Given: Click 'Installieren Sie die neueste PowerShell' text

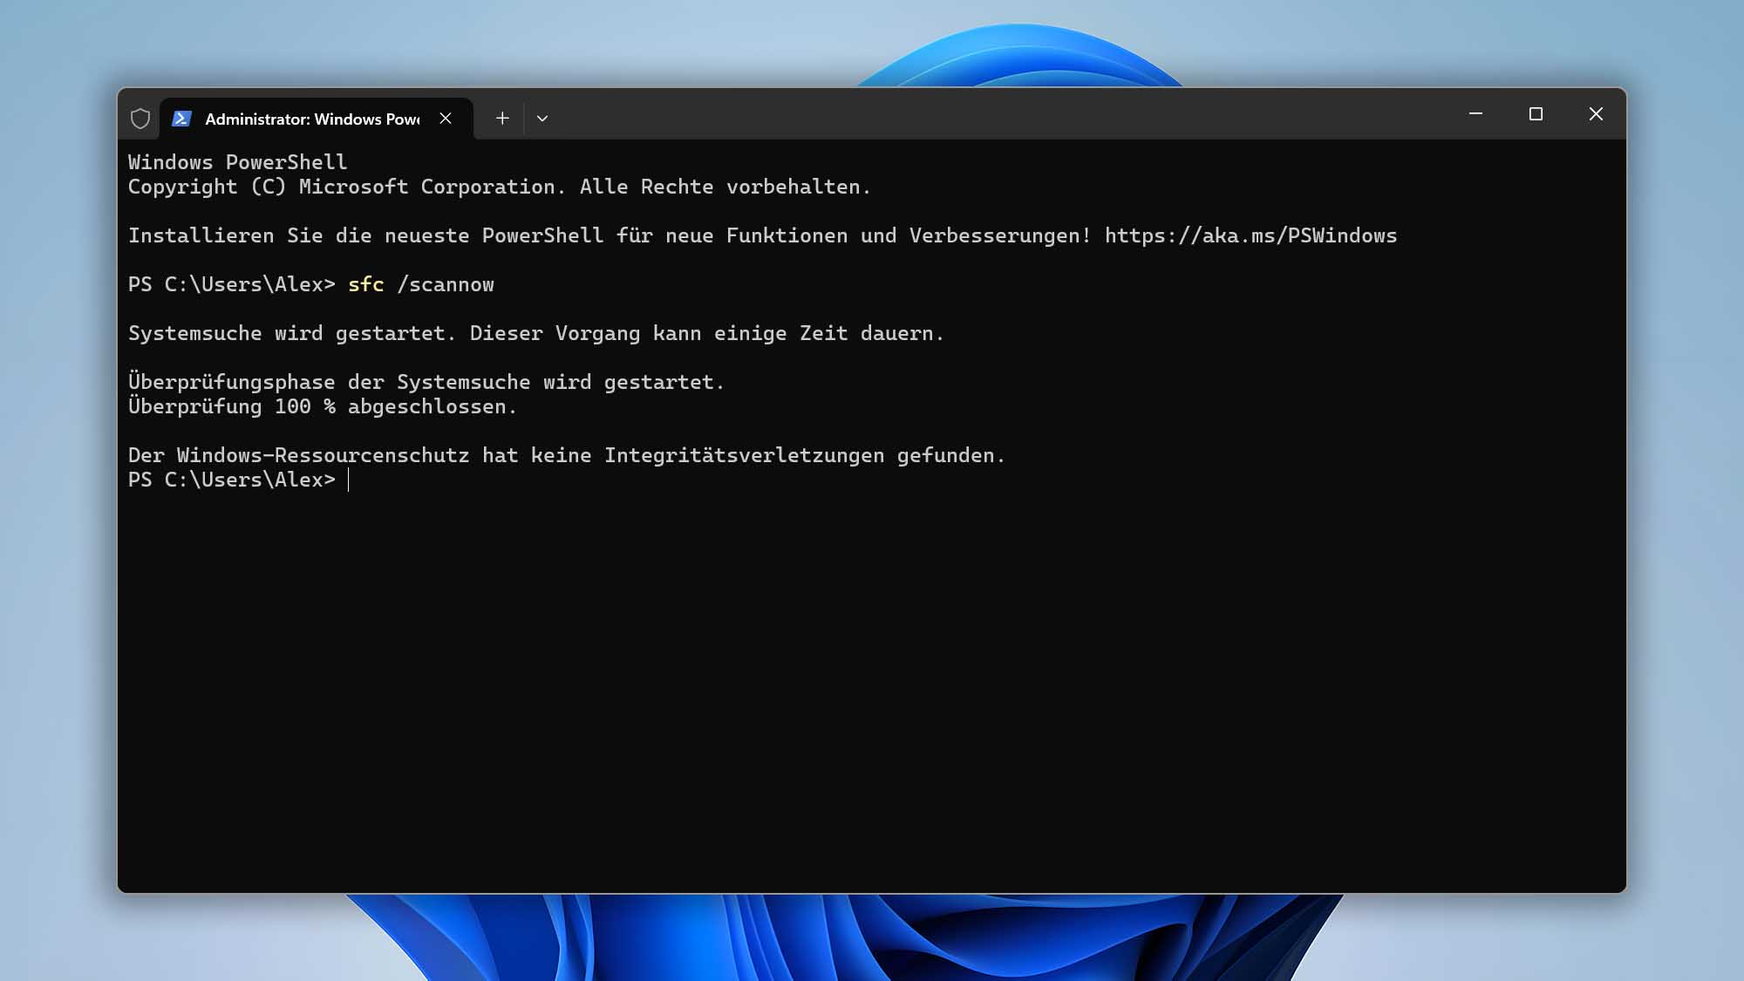Looking at the screenshot, I should click(x=366, y=235).
